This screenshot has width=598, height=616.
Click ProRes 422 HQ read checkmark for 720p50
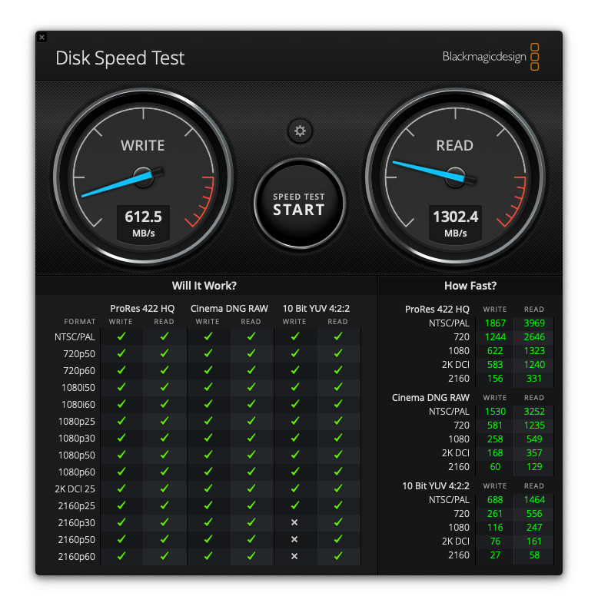164,353
